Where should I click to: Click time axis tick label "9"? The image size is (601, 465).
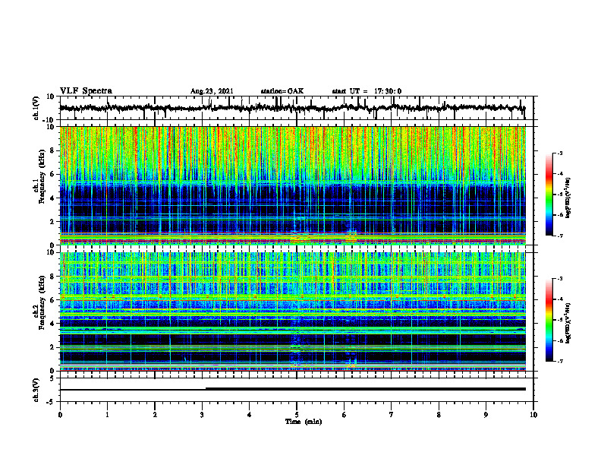[x=486, y=415]
